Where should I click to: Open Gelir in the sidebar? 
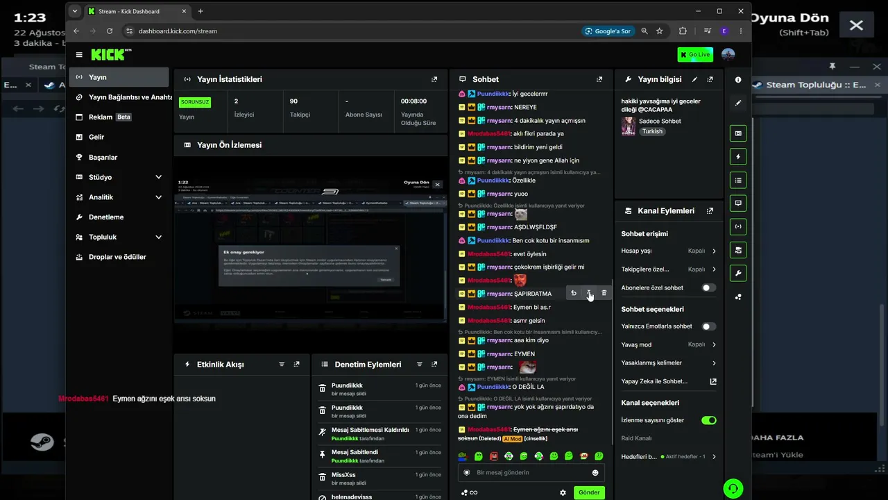pyautogui.click(x=119, y=137)
